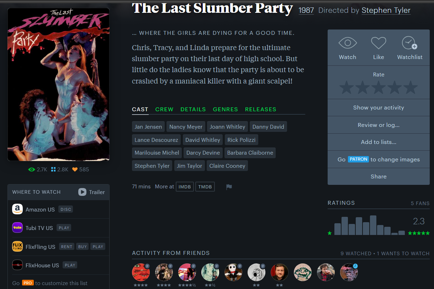Mark film as watched via eye icon
434x289 pixels.
[x=348, y=43]
